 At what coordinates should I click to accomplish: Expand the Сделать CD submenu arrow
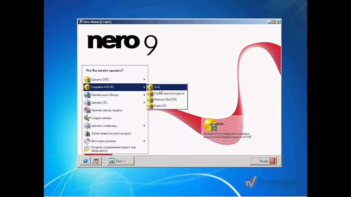pyautogui.click(x=144, y=103)
